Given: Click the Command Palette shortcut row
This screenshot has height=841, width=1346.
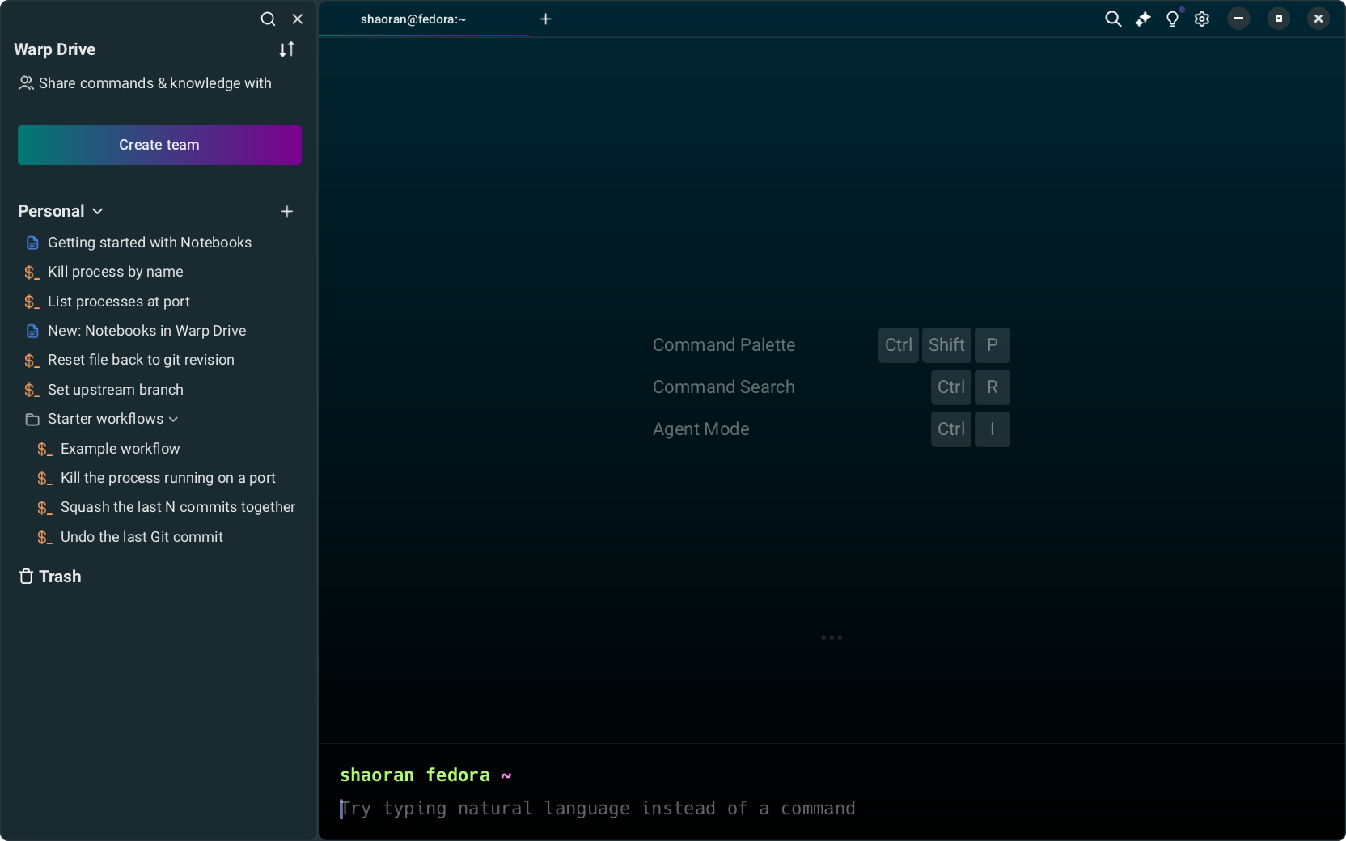Looking at the screenshot, I should [832, 345].
